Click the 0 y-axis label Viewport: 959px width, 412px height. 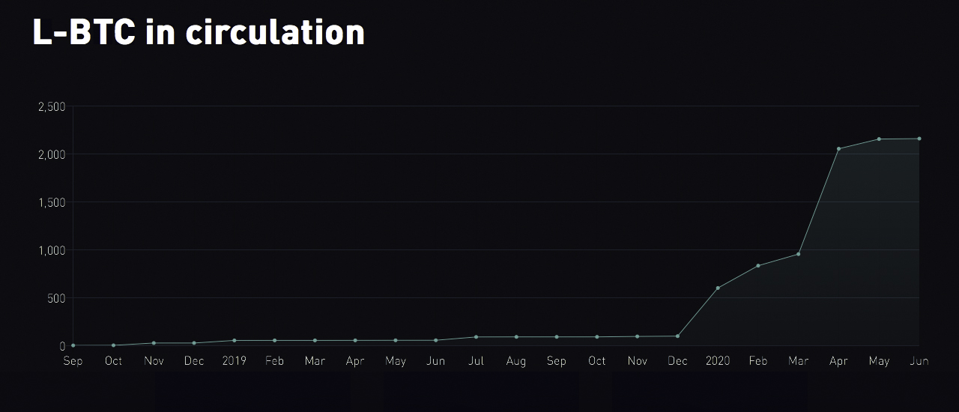click(63, 346)
